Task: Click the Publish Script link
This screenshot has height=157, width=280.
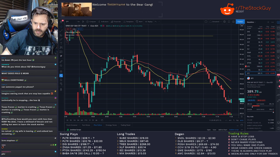Action: pos(234,130)
